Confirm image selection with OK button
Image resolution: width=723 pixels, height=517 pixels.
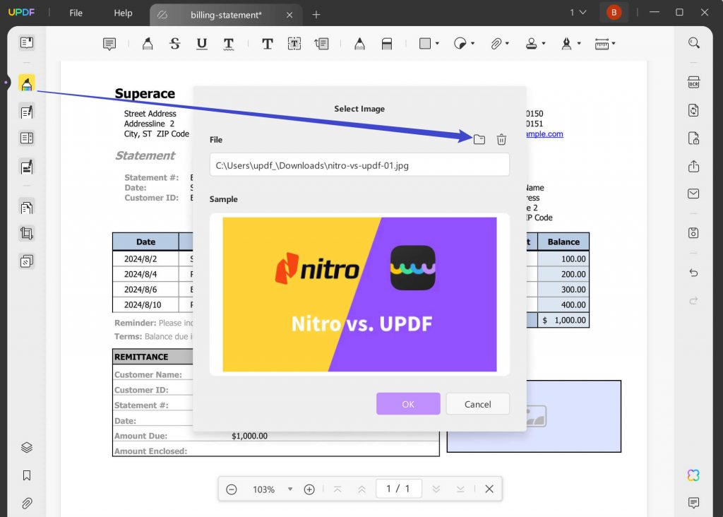pos(408,403)
